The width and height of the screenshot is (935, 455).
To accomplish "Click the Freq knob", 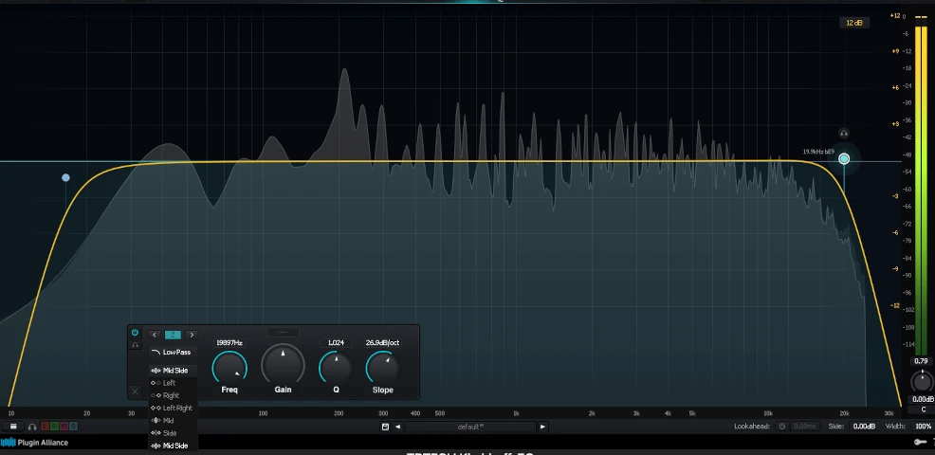I will pyautogui.click(x=229, y=368).
